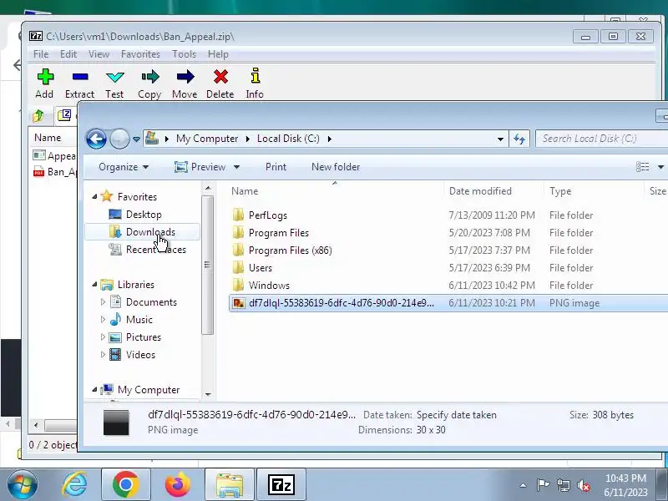Collapse the Favorites group
This screenshot has width=668, height=501.
94,196
